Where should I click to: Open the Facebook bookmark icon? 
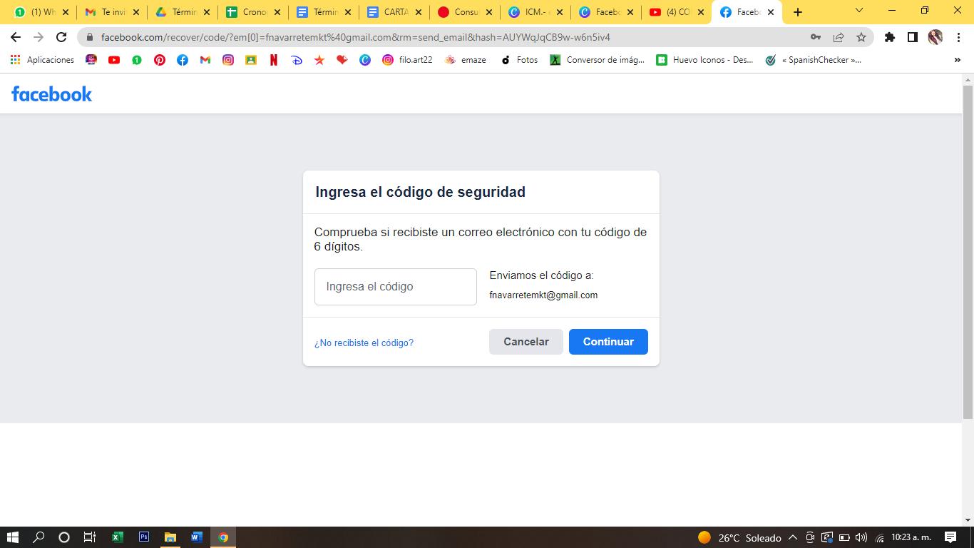point(183,60)
